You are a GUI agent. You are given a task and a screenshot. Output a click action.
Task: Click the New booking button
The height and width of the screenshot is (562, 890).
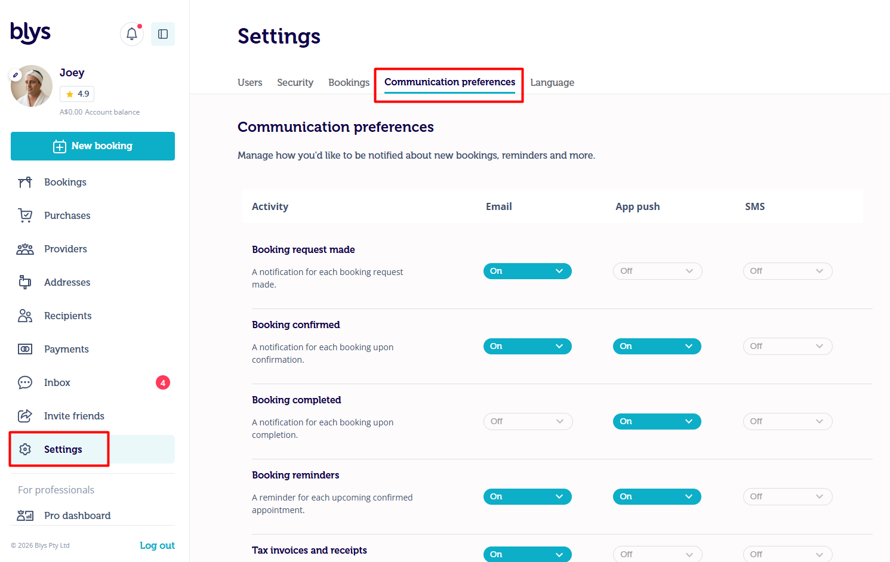click(93, 146)
